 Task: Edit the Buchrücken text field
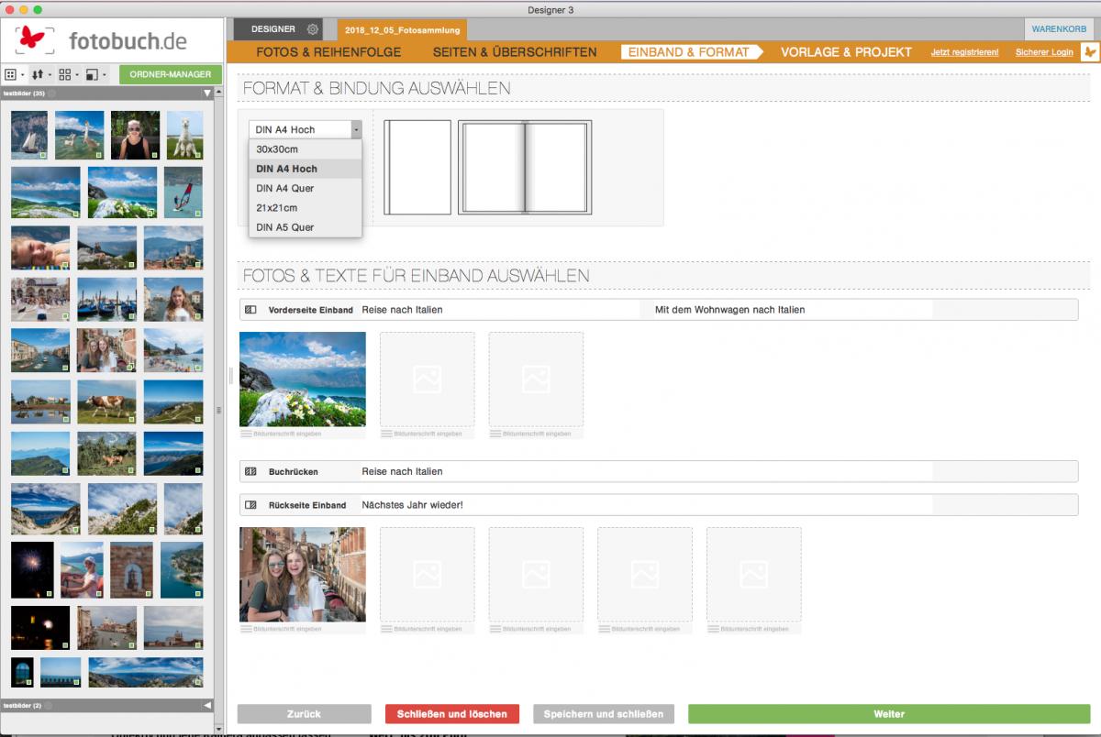(x=645, y=471)
